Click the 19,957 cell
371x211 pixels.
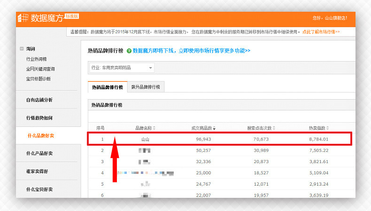(261, 195)
